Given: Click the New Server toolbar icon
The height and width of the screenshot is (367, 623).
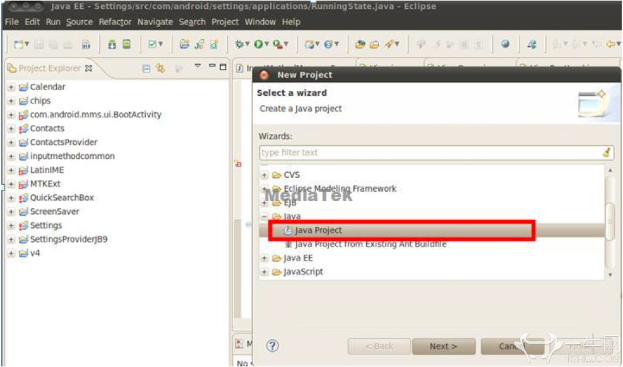Looking at the screenshot, I should (x=309, y=44).
